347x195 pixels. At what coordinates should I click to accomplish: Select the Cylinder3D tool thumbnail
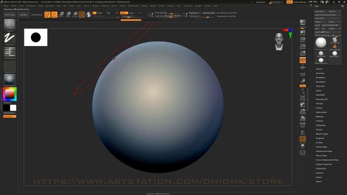[335, 40]
